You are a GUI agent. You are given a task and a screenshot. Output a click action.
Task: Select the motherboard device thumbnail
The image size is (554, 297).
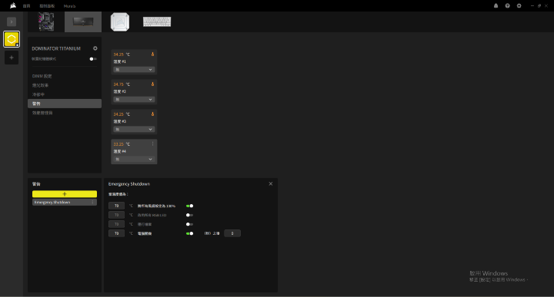(x=46, y=21)
